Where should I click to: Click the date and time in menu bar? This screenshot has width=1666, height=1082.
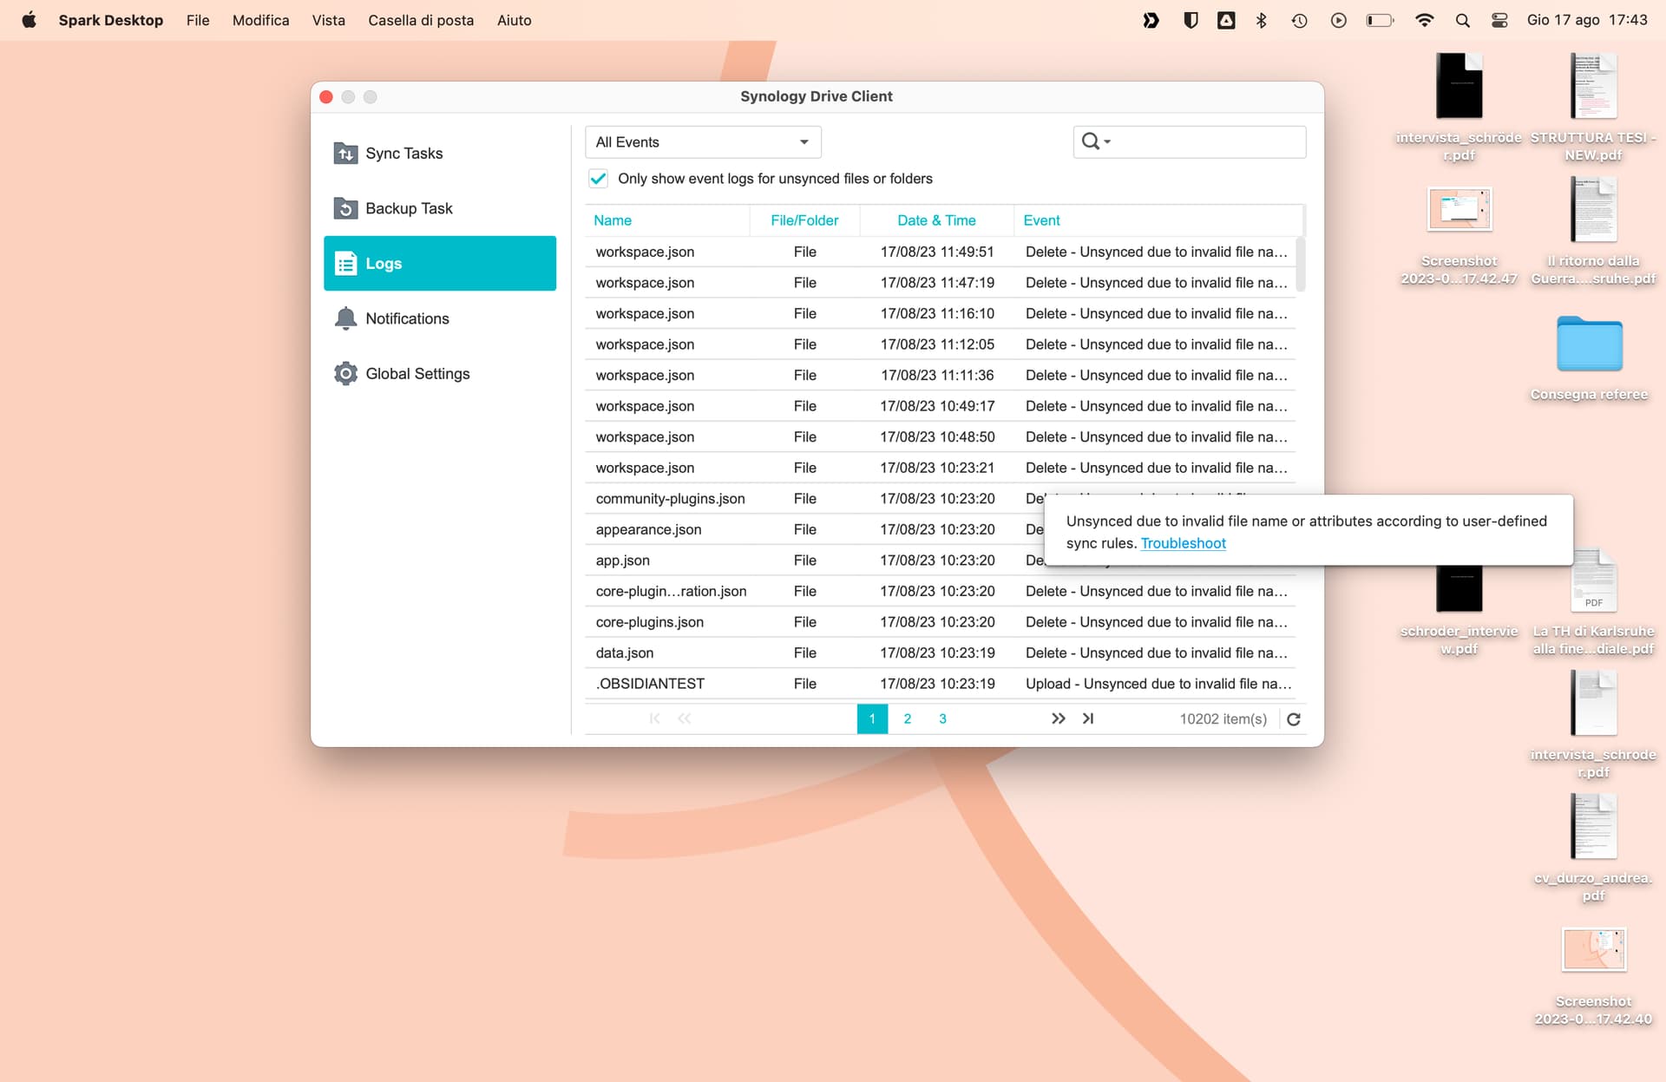pos(1587,20)
